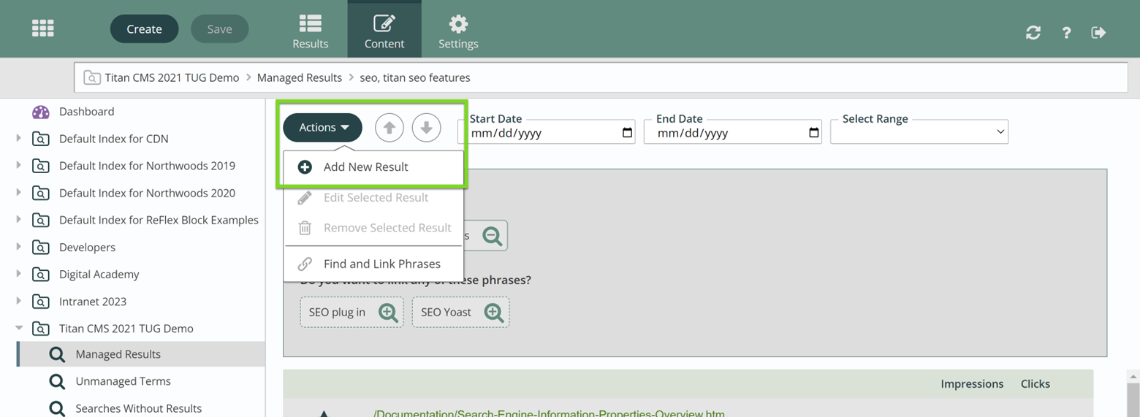The width and height of the screenshot is (1140, 417).
Task: Click the Save button
Action: [x=219, y=29]
